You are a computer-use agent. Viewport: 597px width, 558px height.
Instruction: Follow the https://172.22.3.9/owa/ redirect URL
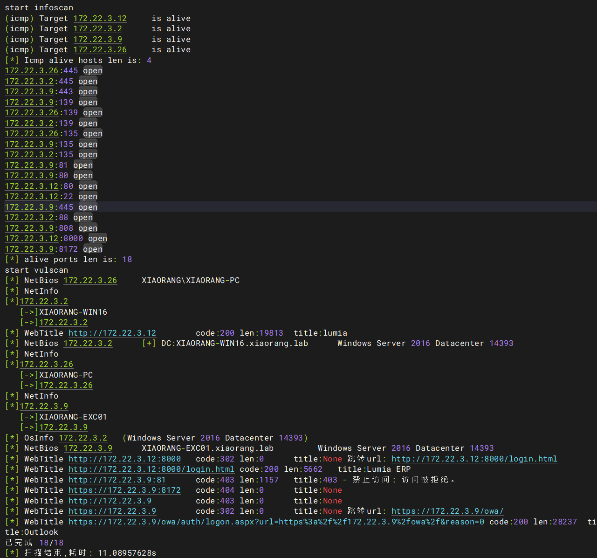[x=447, y=511]
